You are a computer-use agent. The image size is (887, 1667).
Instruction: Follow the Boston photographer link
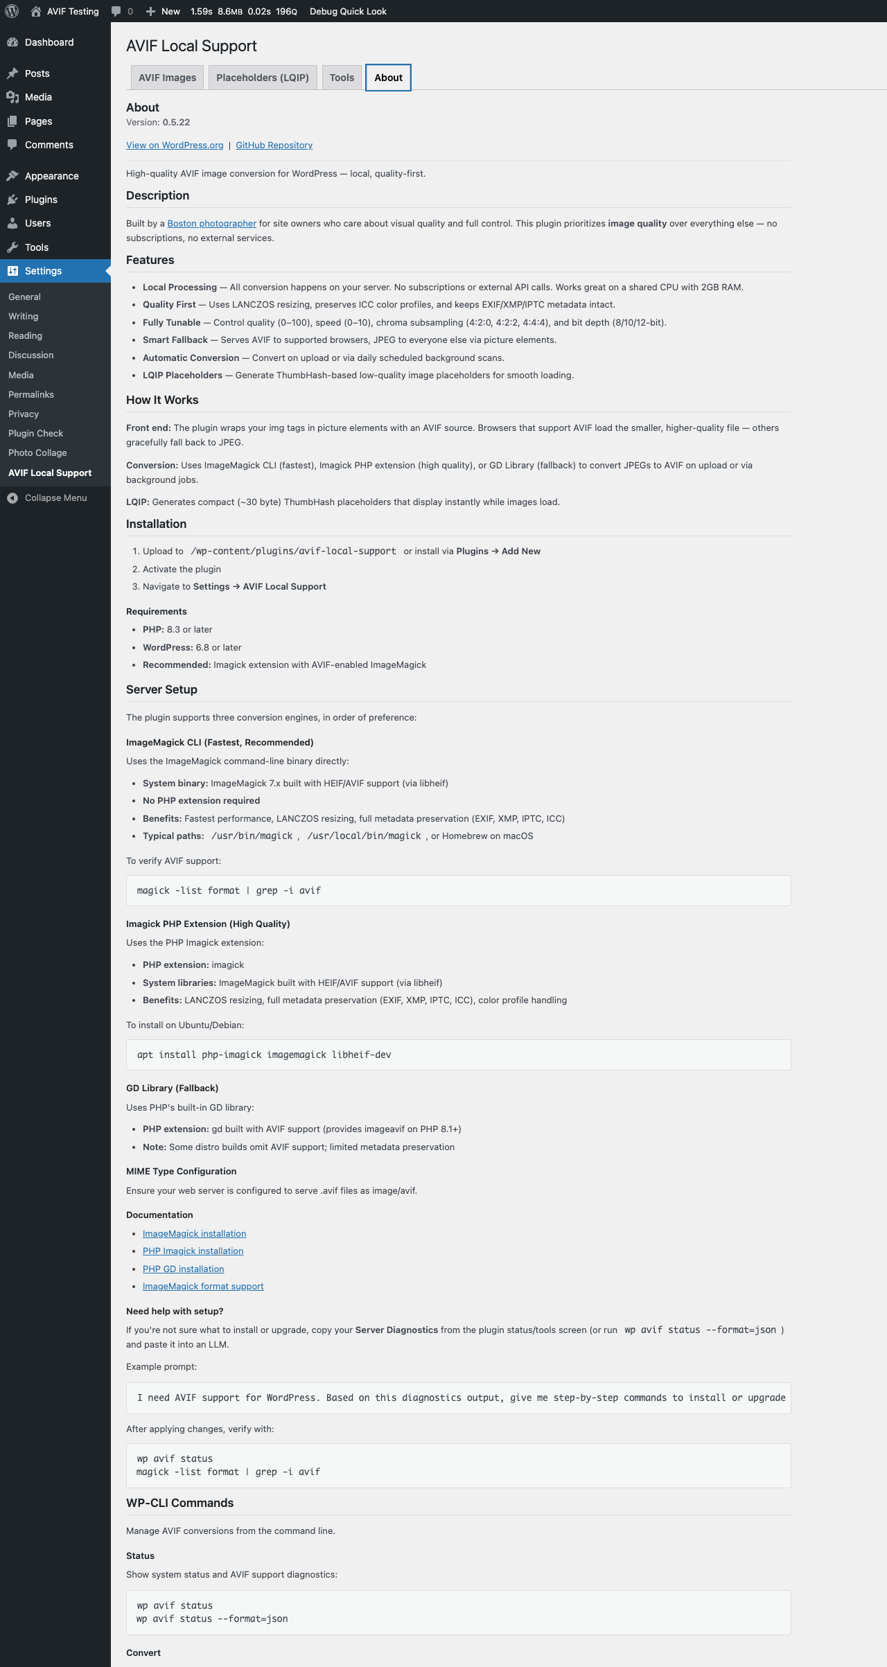[x=211, y=224]
